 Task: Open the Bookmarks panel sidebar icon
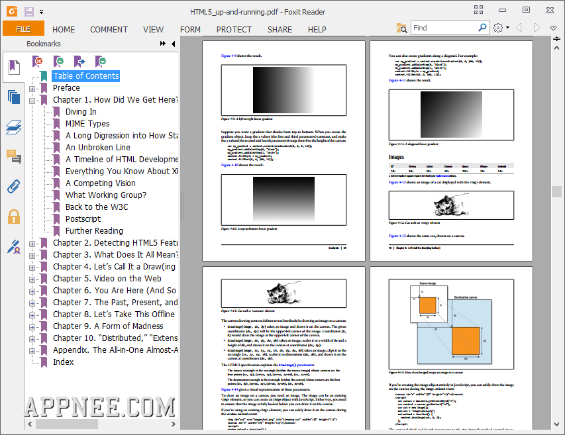(x=14, y=68)
